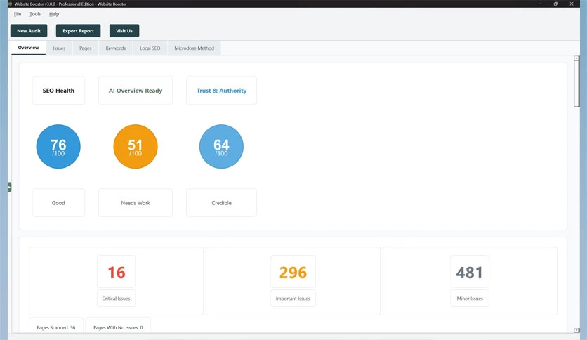Click the AI Overview Ready card
Screen dimensions: 587x340
[x=136, y=90]
